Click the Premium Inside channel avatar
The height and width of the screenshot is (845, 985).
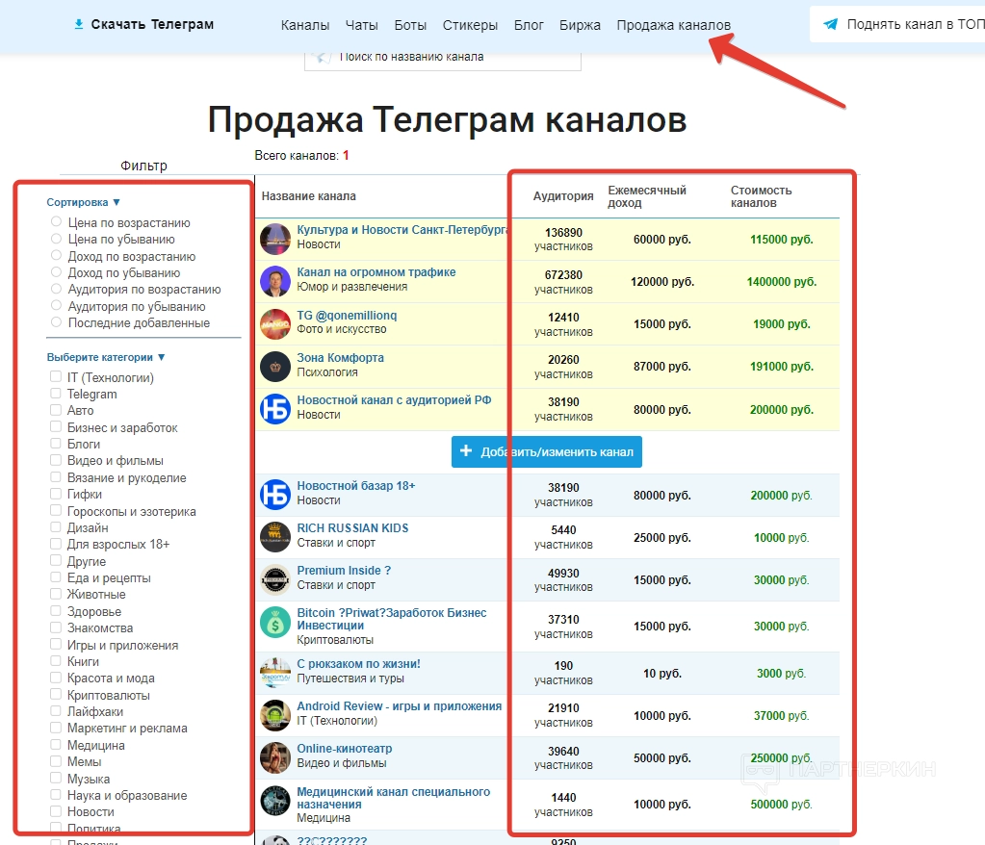click(x=275, y=579)
